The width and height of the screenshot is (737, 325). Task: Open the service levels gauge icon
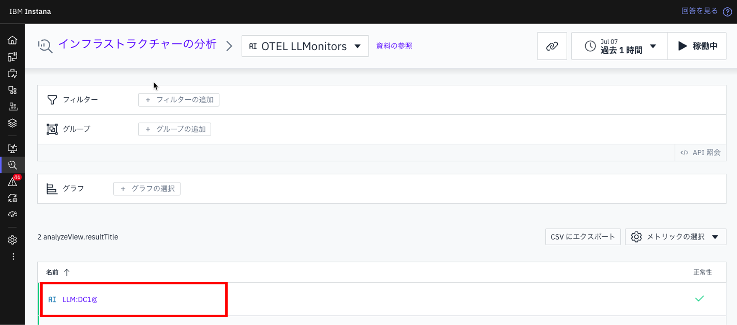12,215
